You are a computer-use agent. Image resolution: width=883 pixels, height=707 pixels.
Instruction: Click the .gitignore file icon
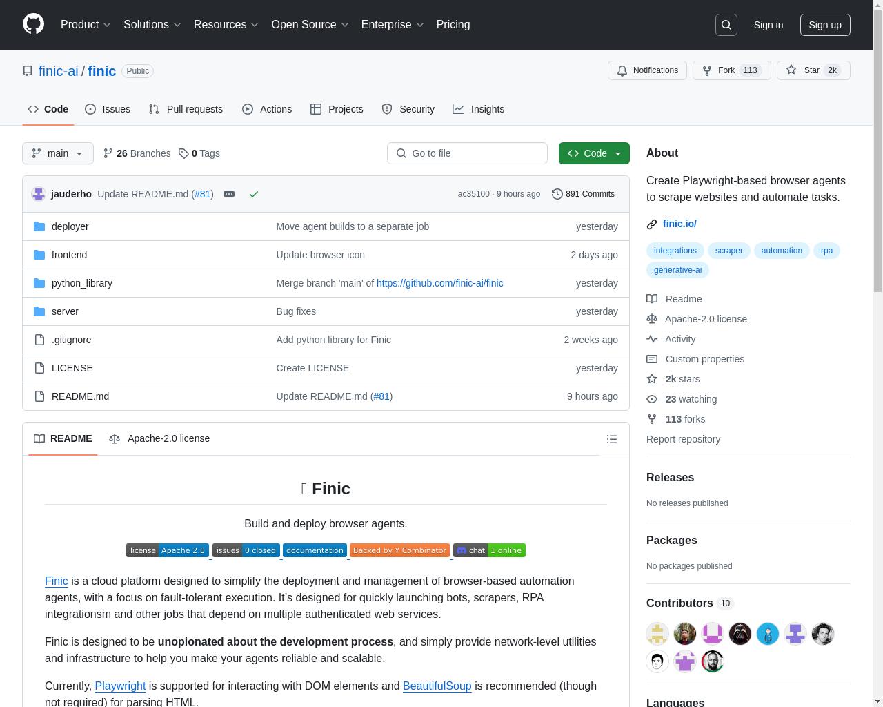point(39,340)
